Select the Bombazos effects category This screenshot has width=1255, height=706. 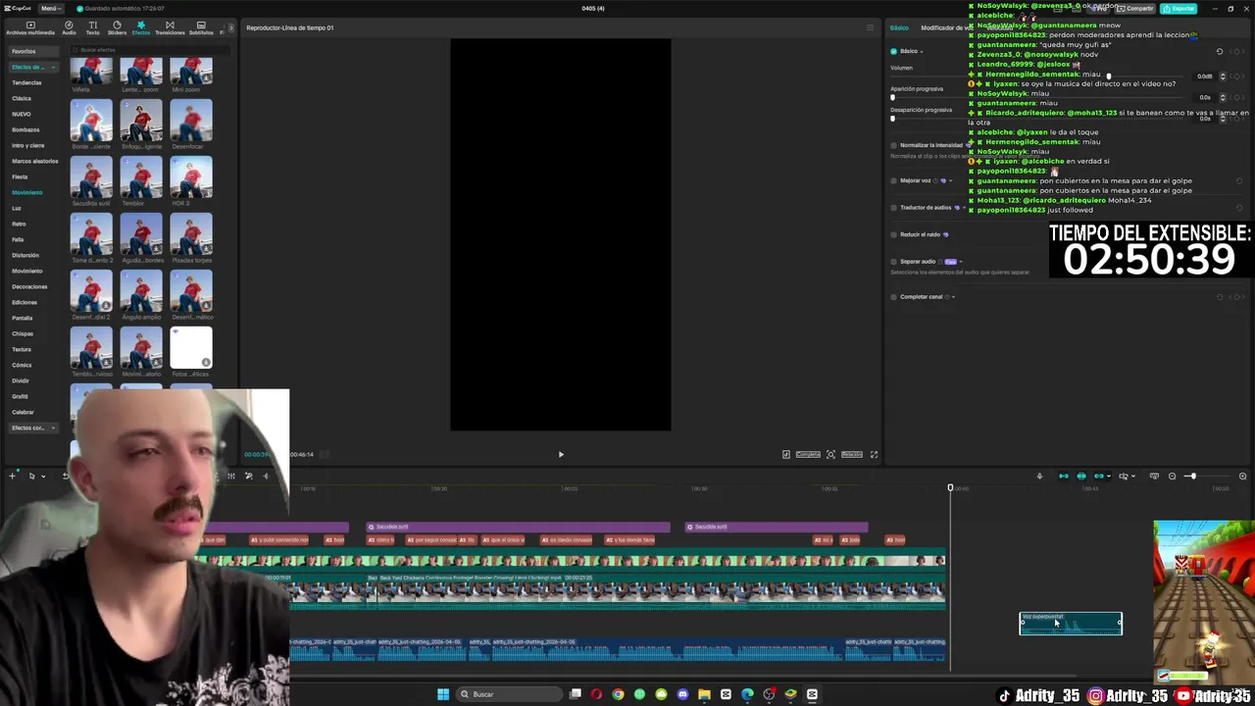tap(25, 129)
